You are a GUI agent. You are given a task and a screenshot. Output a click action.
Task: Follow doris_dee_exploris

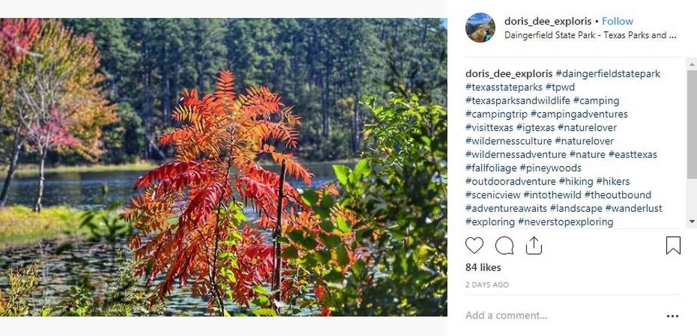[617, 21]
